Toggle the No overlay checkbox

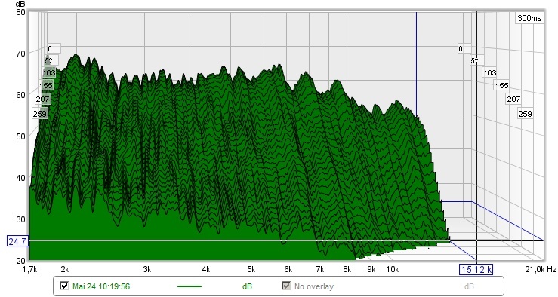point(285,286)
